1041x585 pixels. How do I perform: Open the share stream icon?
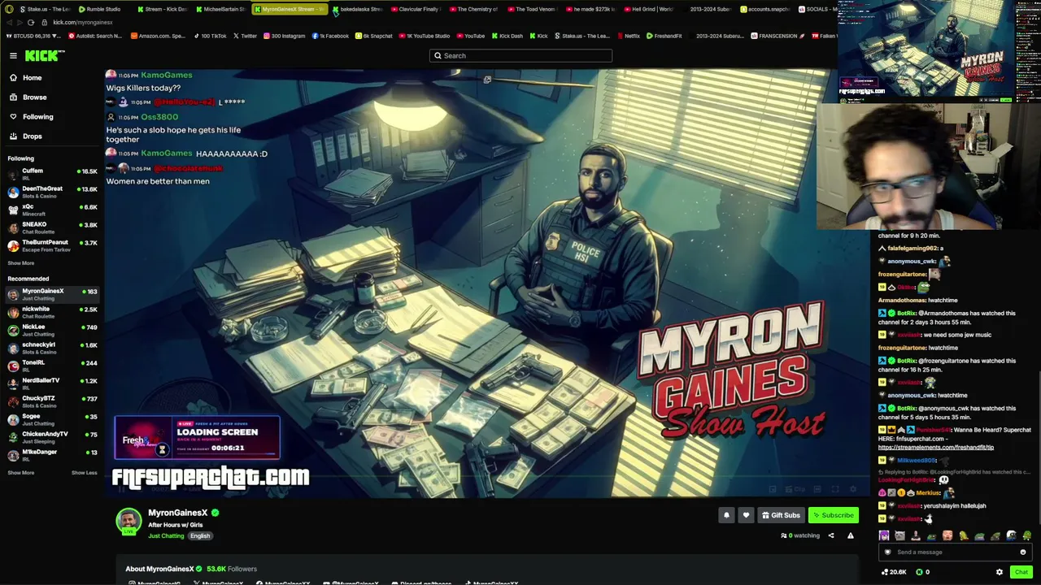pos(831,535)
